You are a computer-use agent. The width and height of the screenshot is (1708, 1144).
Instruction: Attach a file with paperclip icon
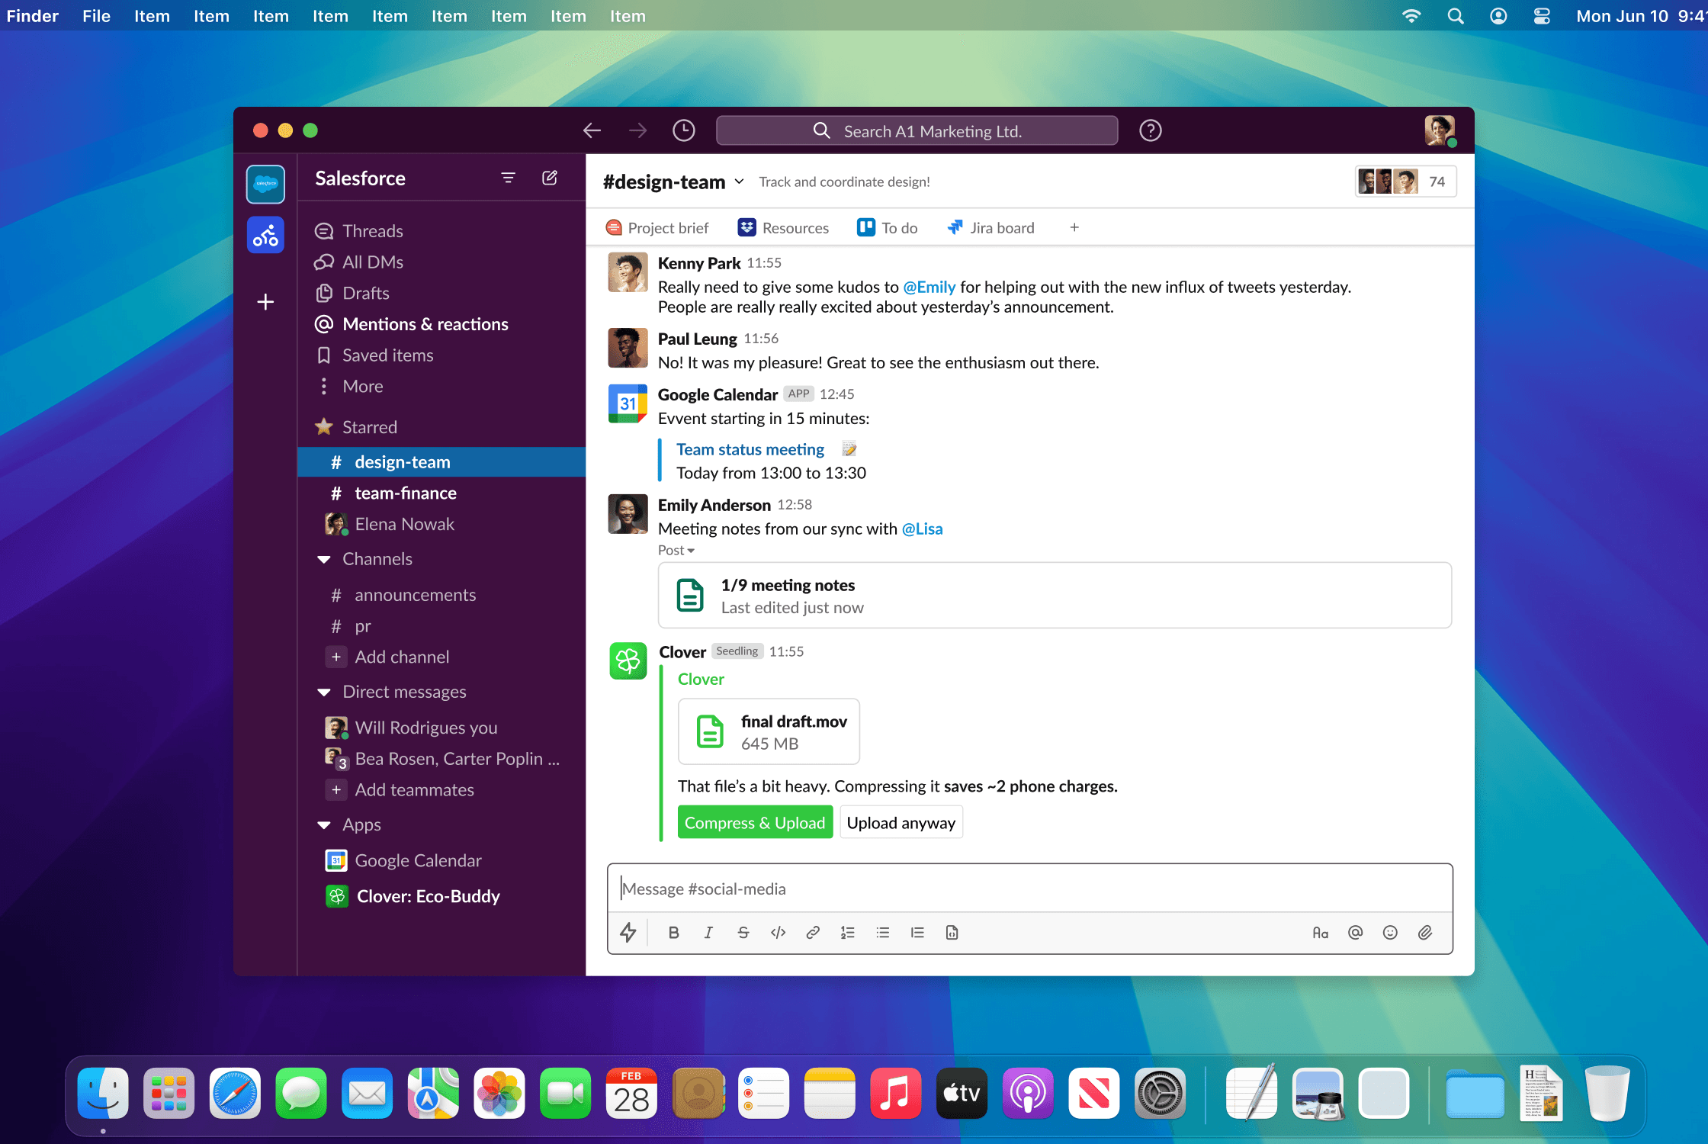tap(1424, 932)
